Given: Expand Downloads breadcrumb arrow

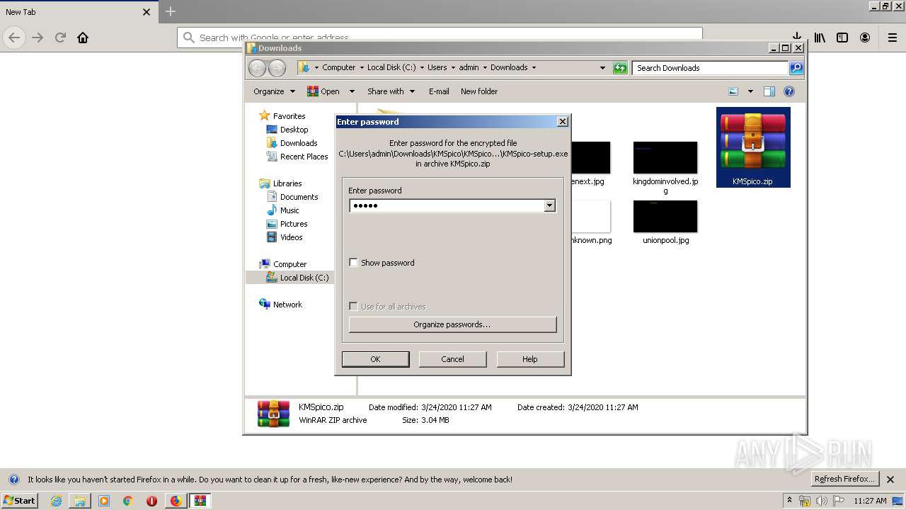Looking at the screenshot, I should coord(534,68).
